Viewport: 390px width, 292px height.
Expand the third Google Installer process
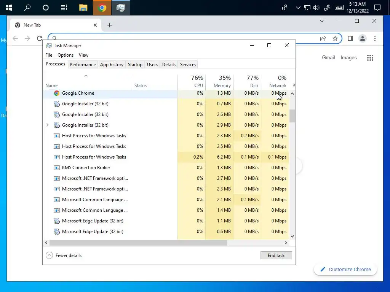click(x=47, y=125)
